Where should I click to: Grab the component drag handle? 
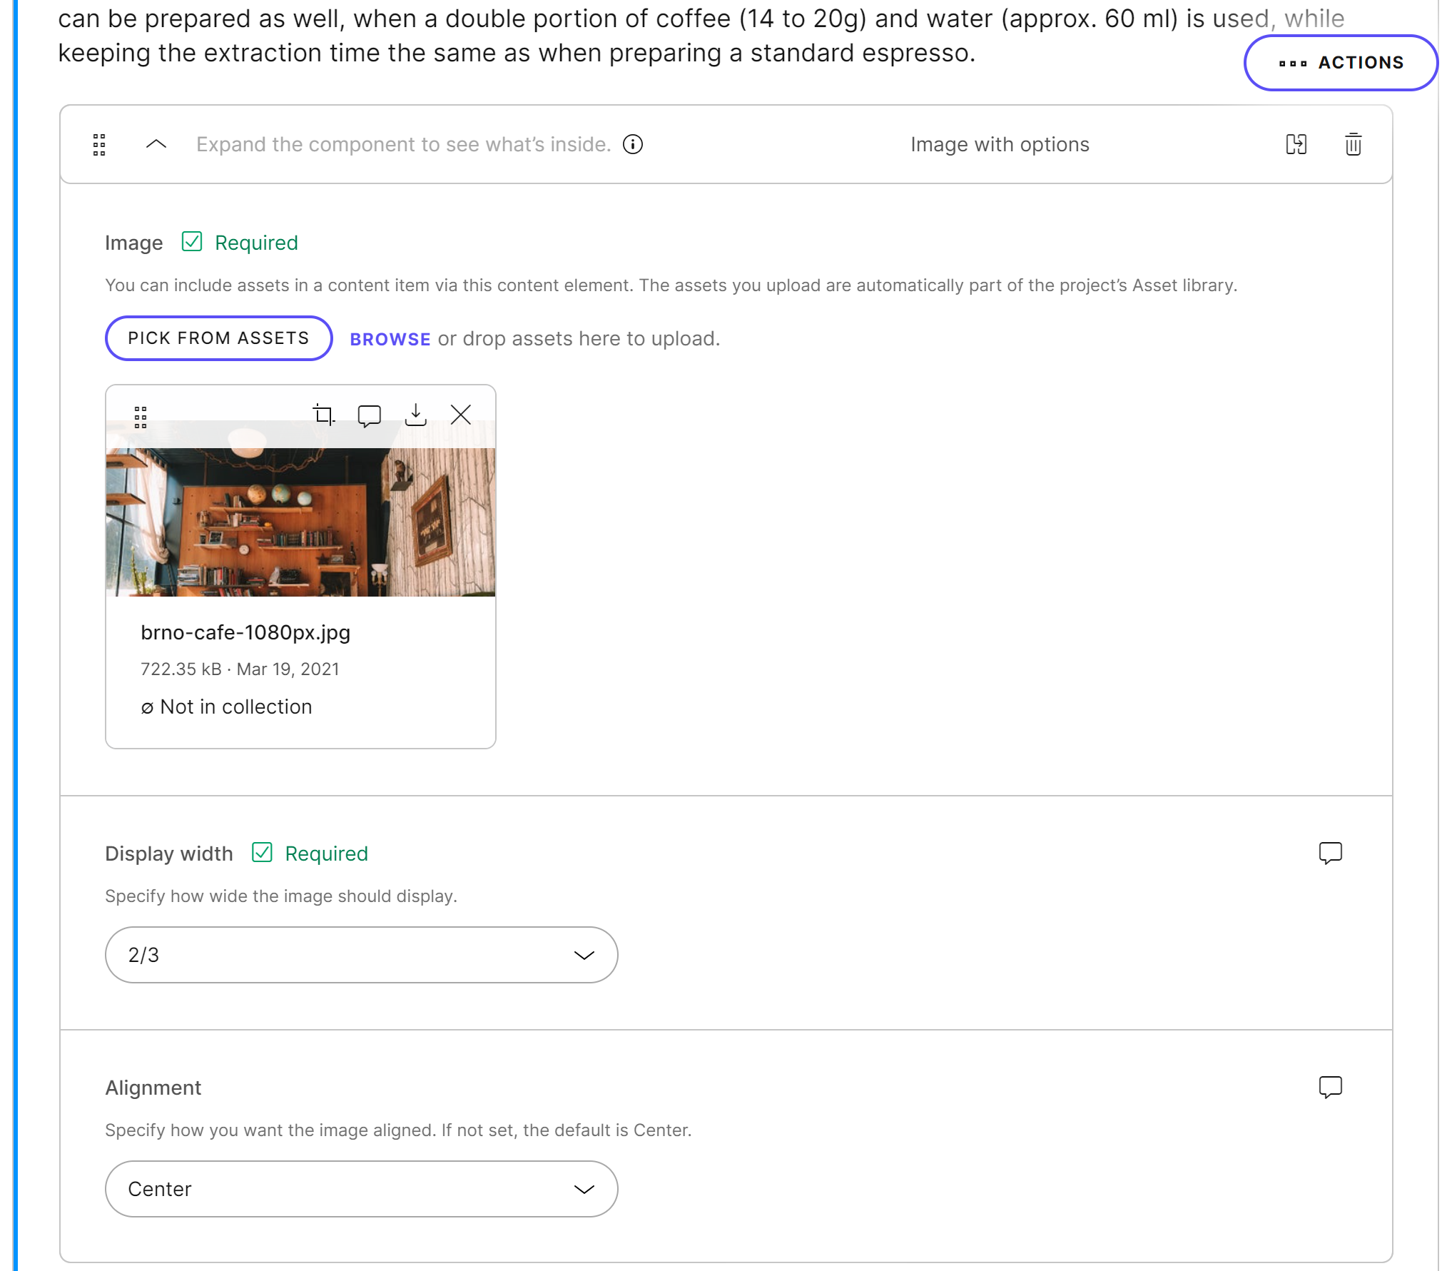tap(100, 144)
